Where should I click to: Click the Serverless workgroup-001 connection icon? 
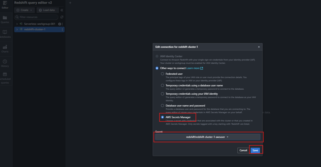pos(21,24)
